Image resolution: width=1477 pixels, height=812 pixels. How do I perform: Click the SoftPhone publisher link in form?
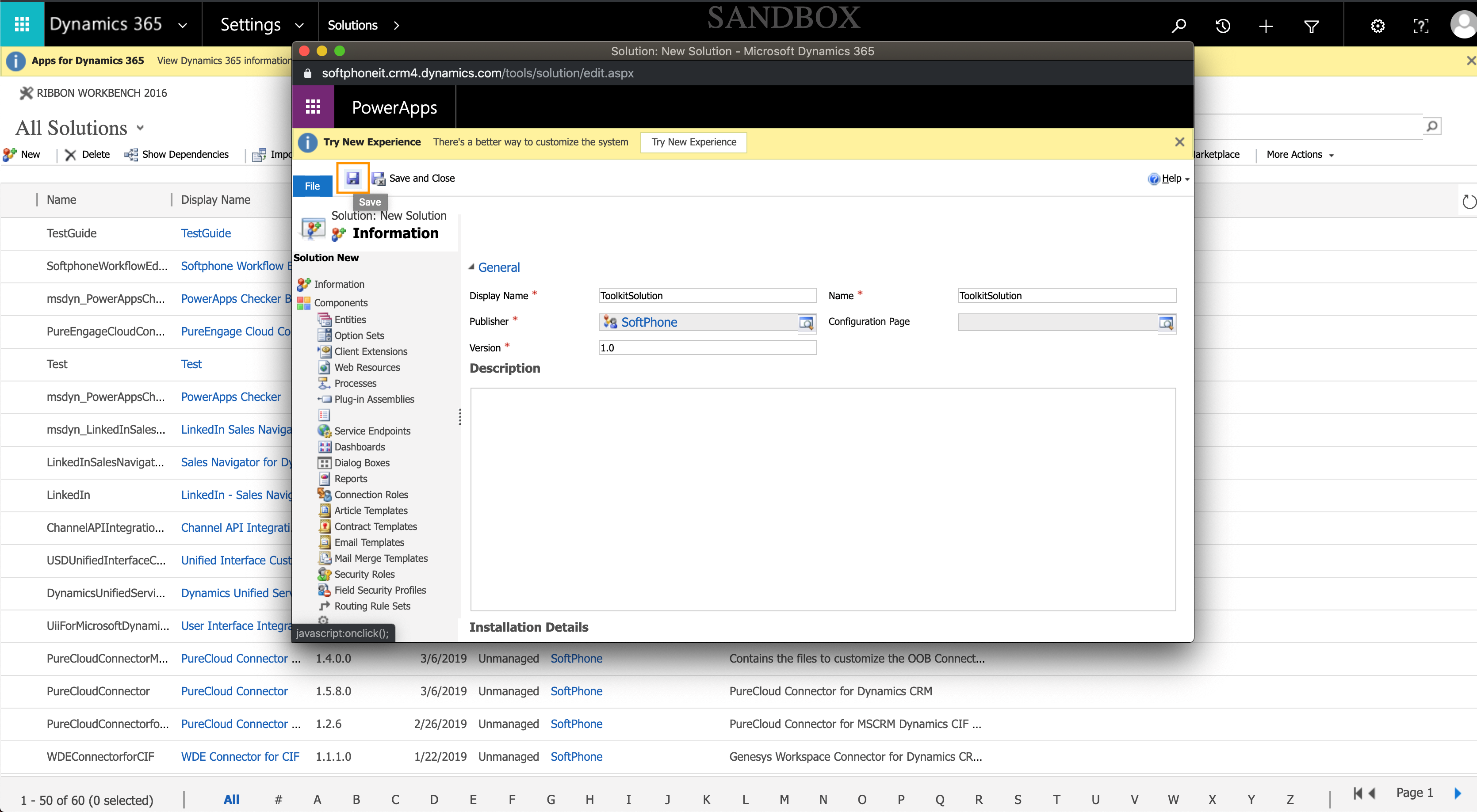coord(649,322)
